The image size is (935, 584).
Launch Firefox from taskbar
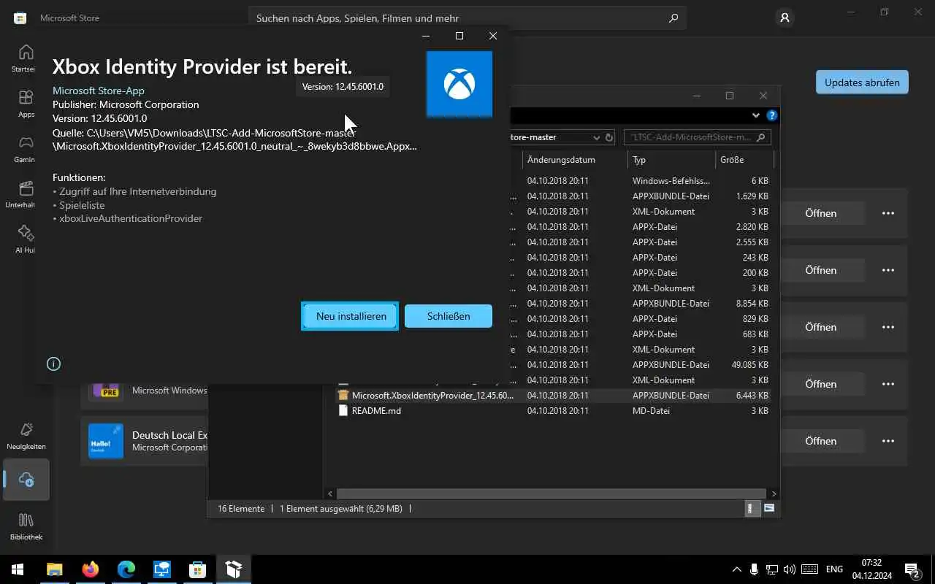[x=91, y=569]
